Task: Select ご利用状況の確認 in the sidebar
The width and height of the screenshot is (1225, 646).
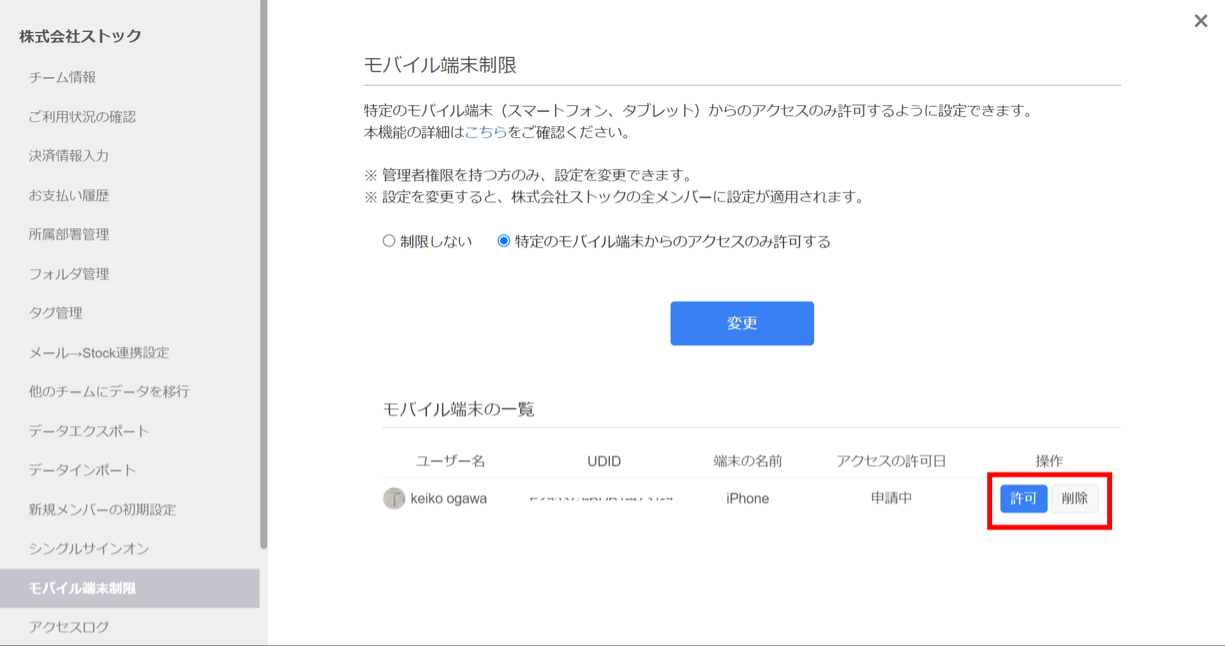Action: (82, 117)
